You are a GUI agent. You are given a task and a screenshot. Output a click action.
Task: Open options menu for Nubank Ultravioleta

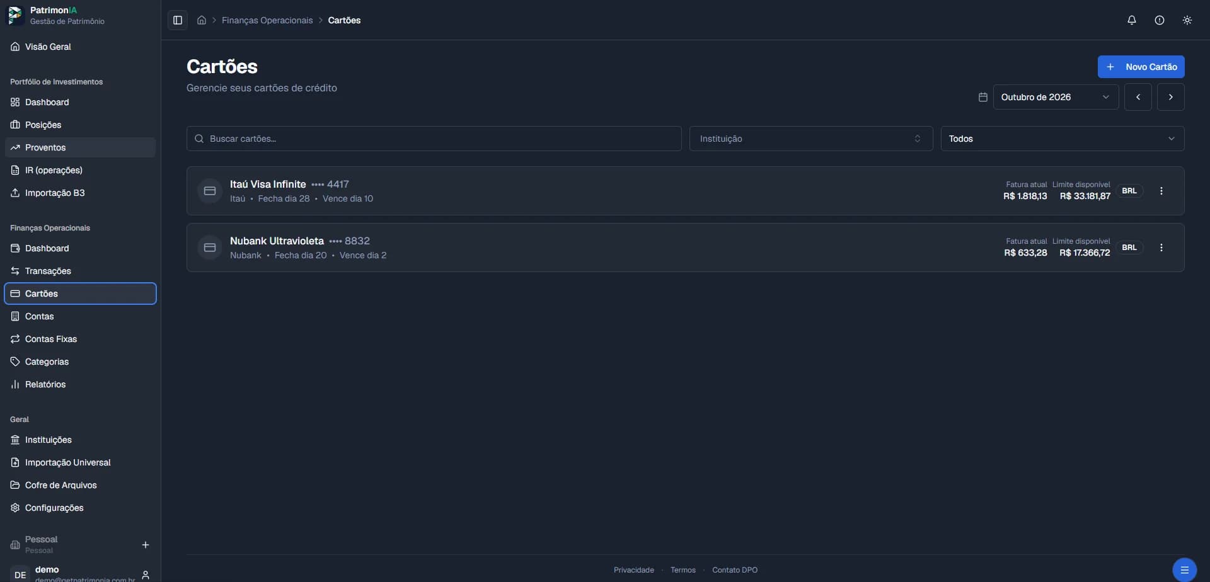click(1161, 248)
